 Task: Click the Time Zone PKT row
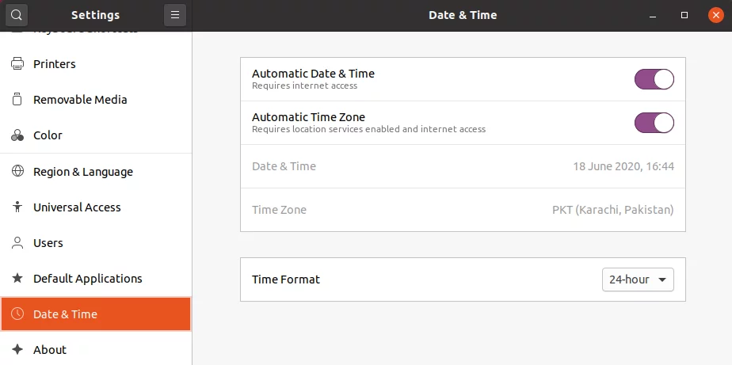click(x=463, y=210)
